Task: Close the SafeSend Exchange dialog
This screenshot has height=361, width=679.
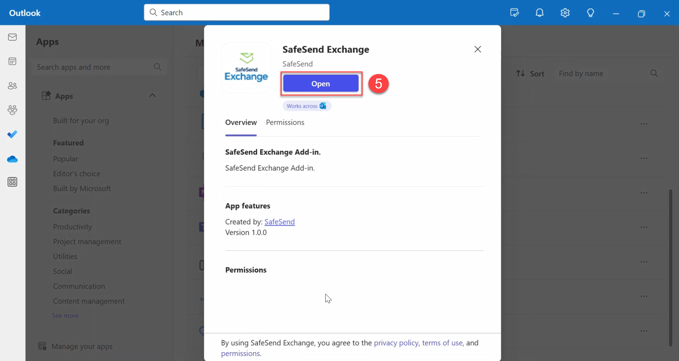Action: [x=478, y=49]
